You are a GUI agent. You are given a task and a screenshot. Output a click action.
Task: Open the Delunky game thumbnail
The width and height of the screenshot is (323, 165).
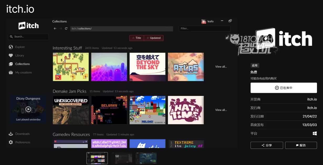point(109,110)
